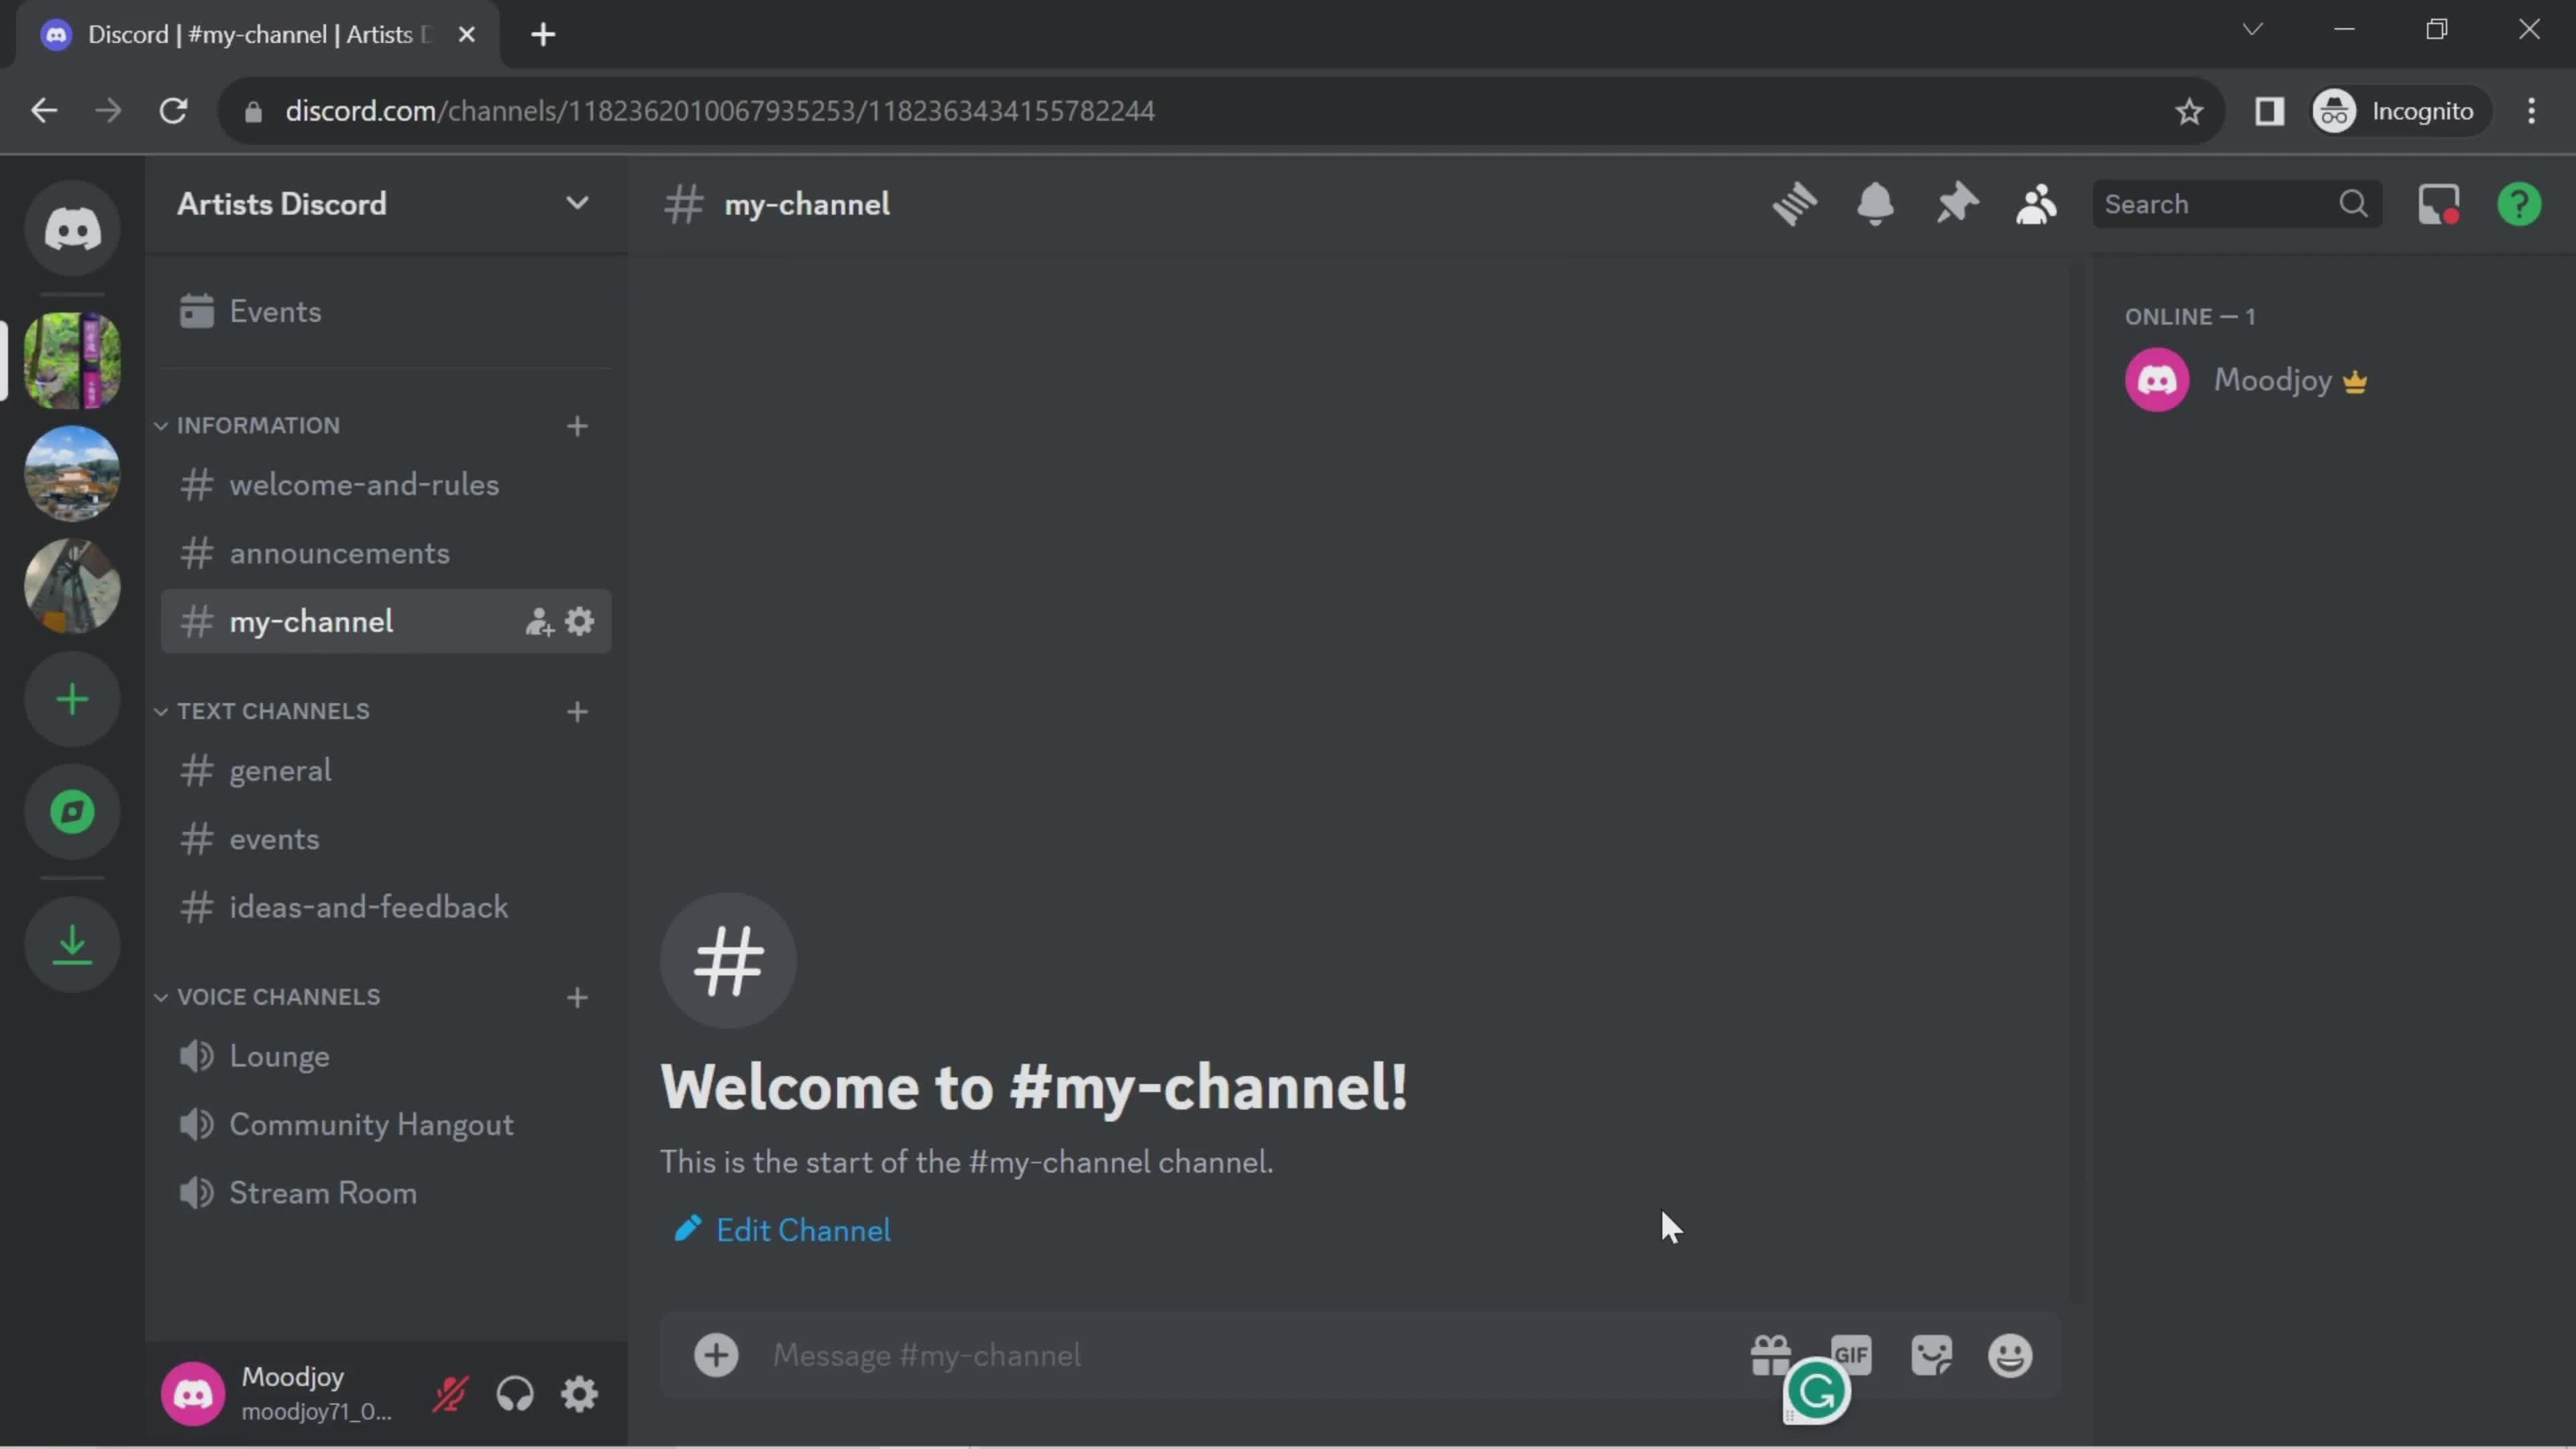Select the #general text channel
This screenshot has width=2576, height=1449.
click(280, 769)
